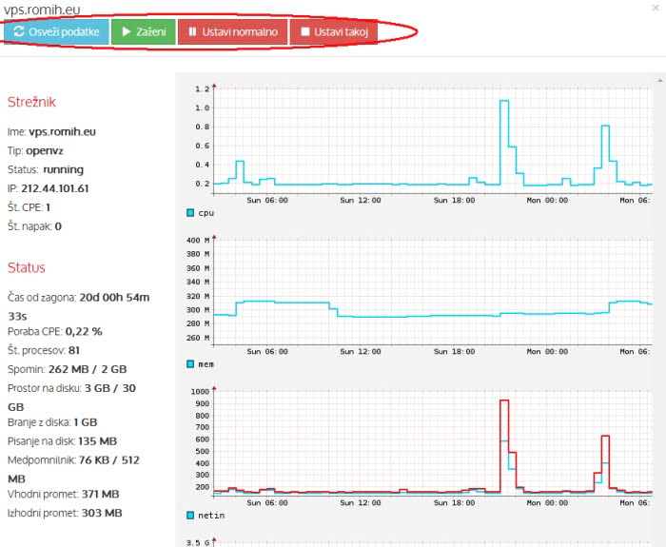The height and width of the screenshot is (547, 666).
Task: Click the mem legend color swatch
Action: click(x=190, y=363)
